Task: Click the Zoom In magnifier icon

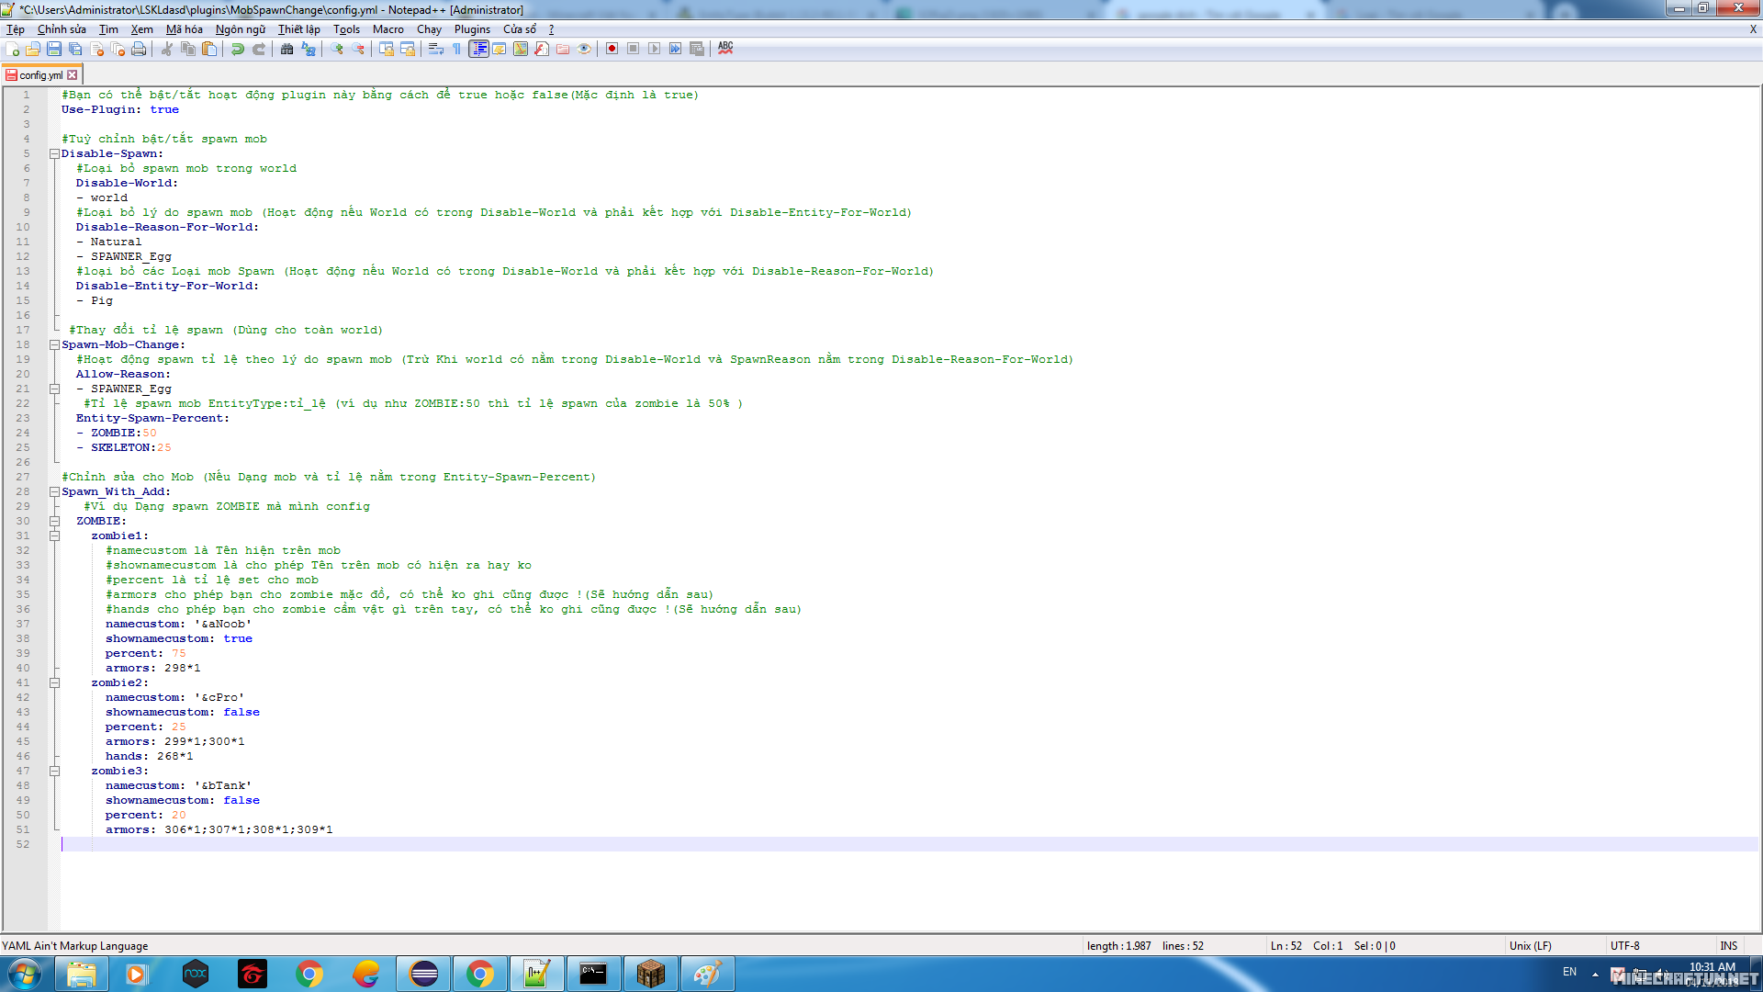Action: (337, 49)
